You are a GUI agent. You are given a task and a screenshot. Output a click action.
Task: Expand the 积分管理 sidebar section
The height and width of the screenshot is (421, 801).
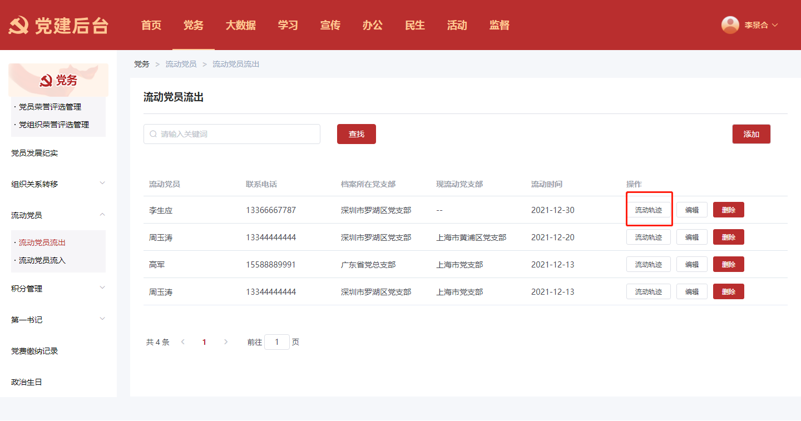coord(102,288)
